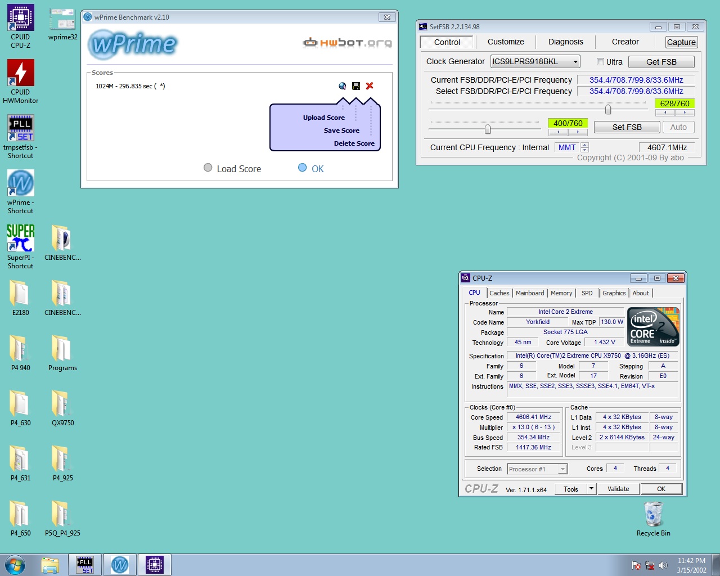Click save score floppy icon in wPrime

356,86
